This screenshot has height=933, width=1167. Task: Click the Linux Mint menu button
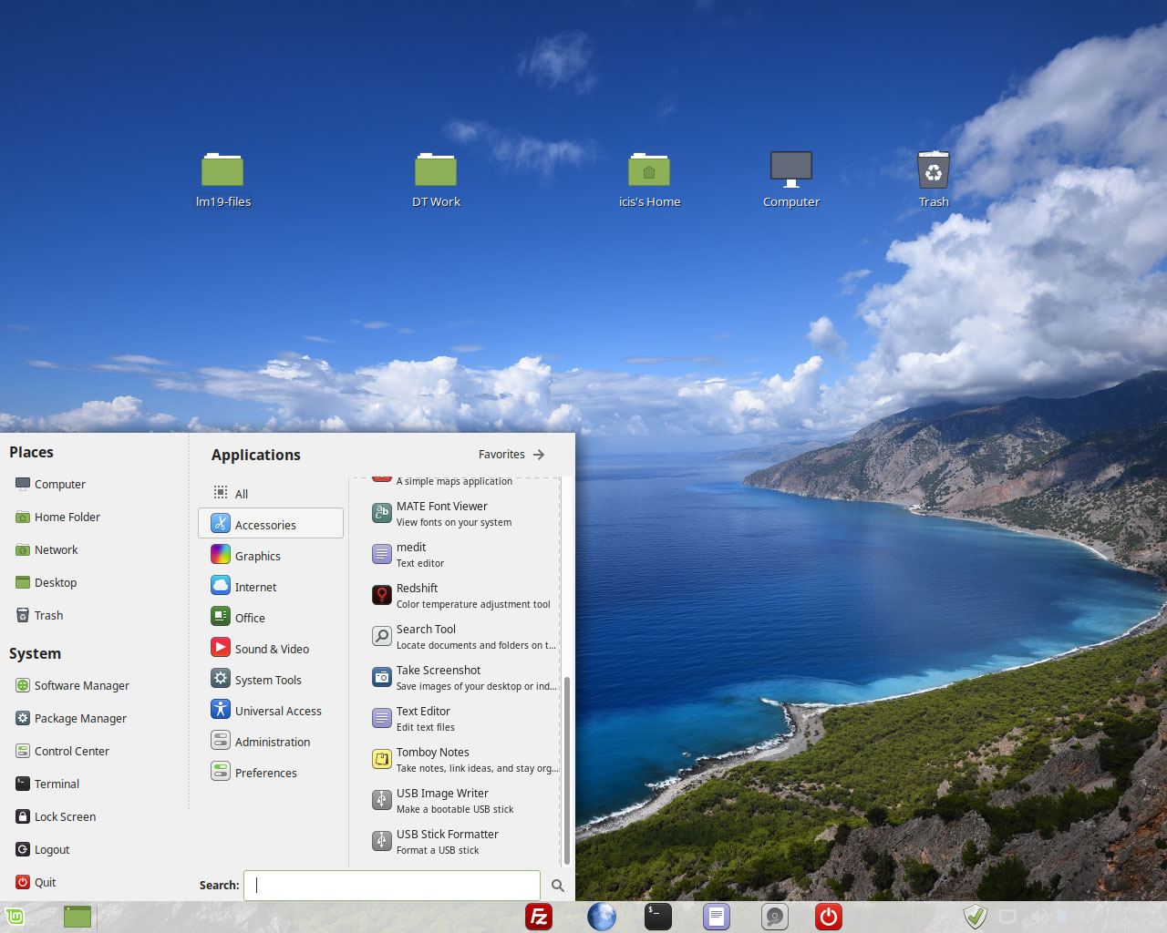15,917
